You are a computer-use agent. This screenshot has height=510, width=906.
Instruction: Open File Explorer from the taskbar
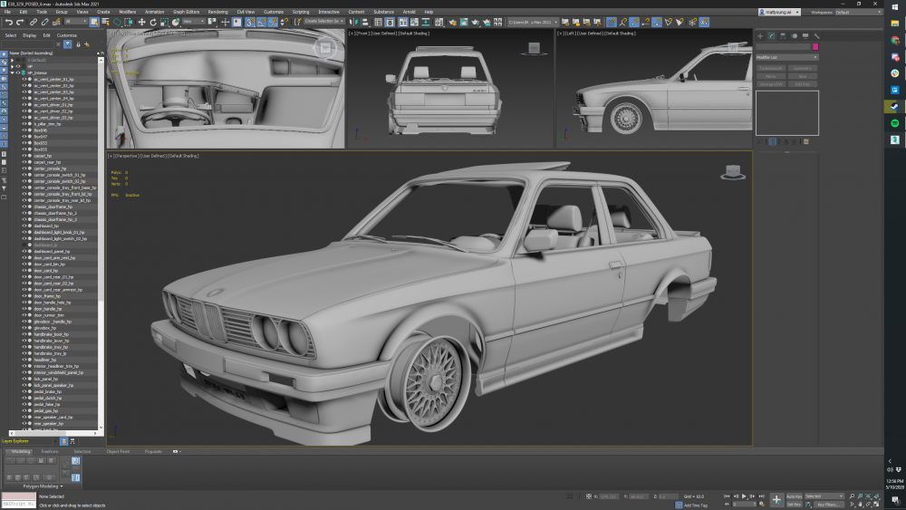coord(894,24)
